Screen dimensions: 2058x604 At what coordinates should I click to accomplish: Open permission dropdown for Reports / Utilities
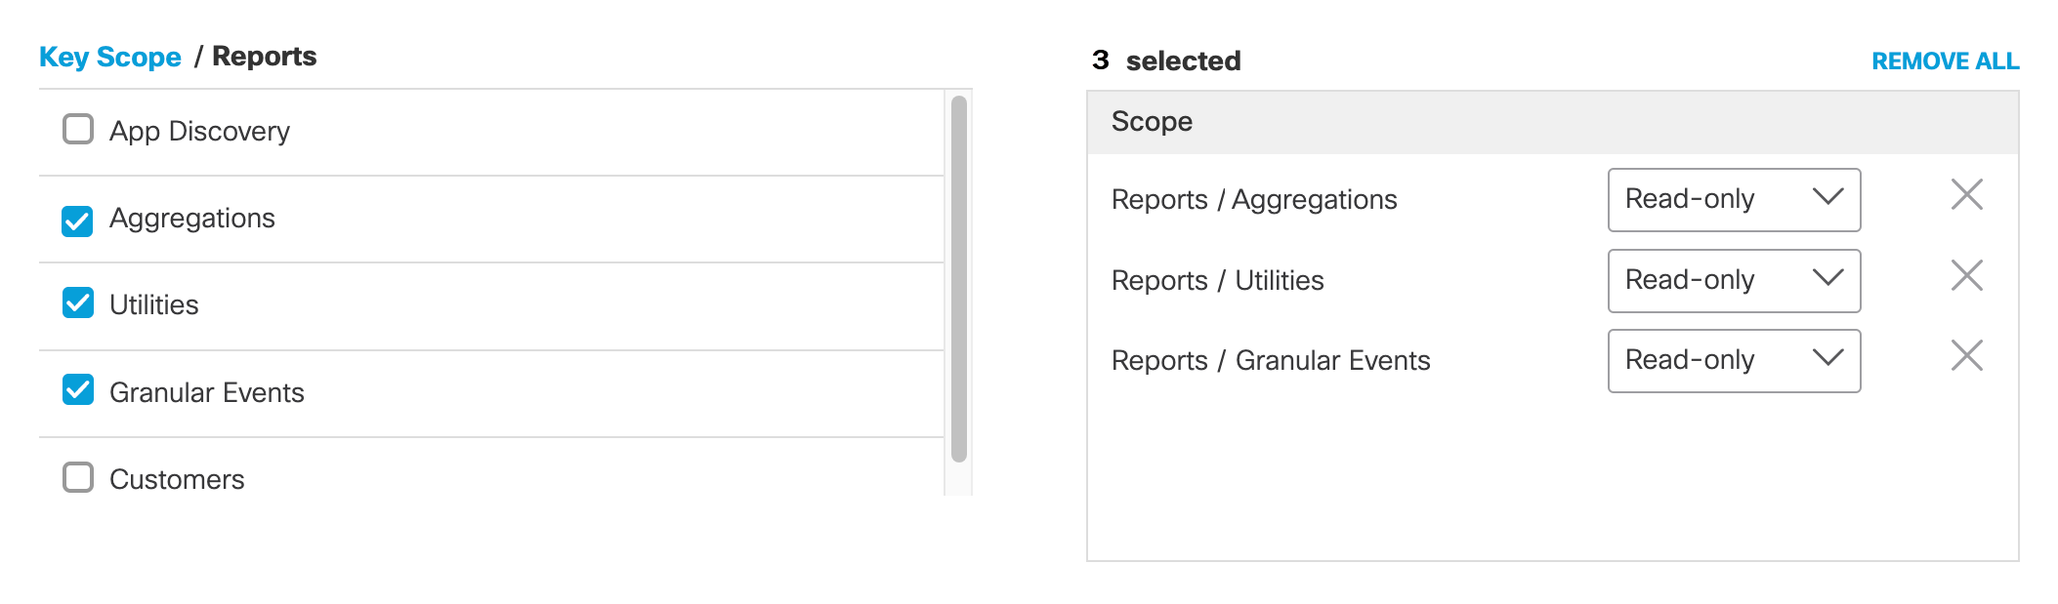tap(1734, 281)
